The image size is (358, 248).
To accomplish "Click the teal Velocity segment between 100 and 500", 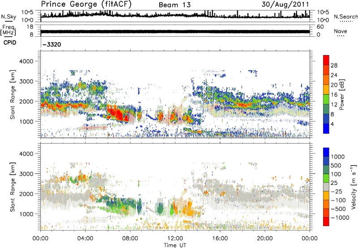I will tap(326, 170).
